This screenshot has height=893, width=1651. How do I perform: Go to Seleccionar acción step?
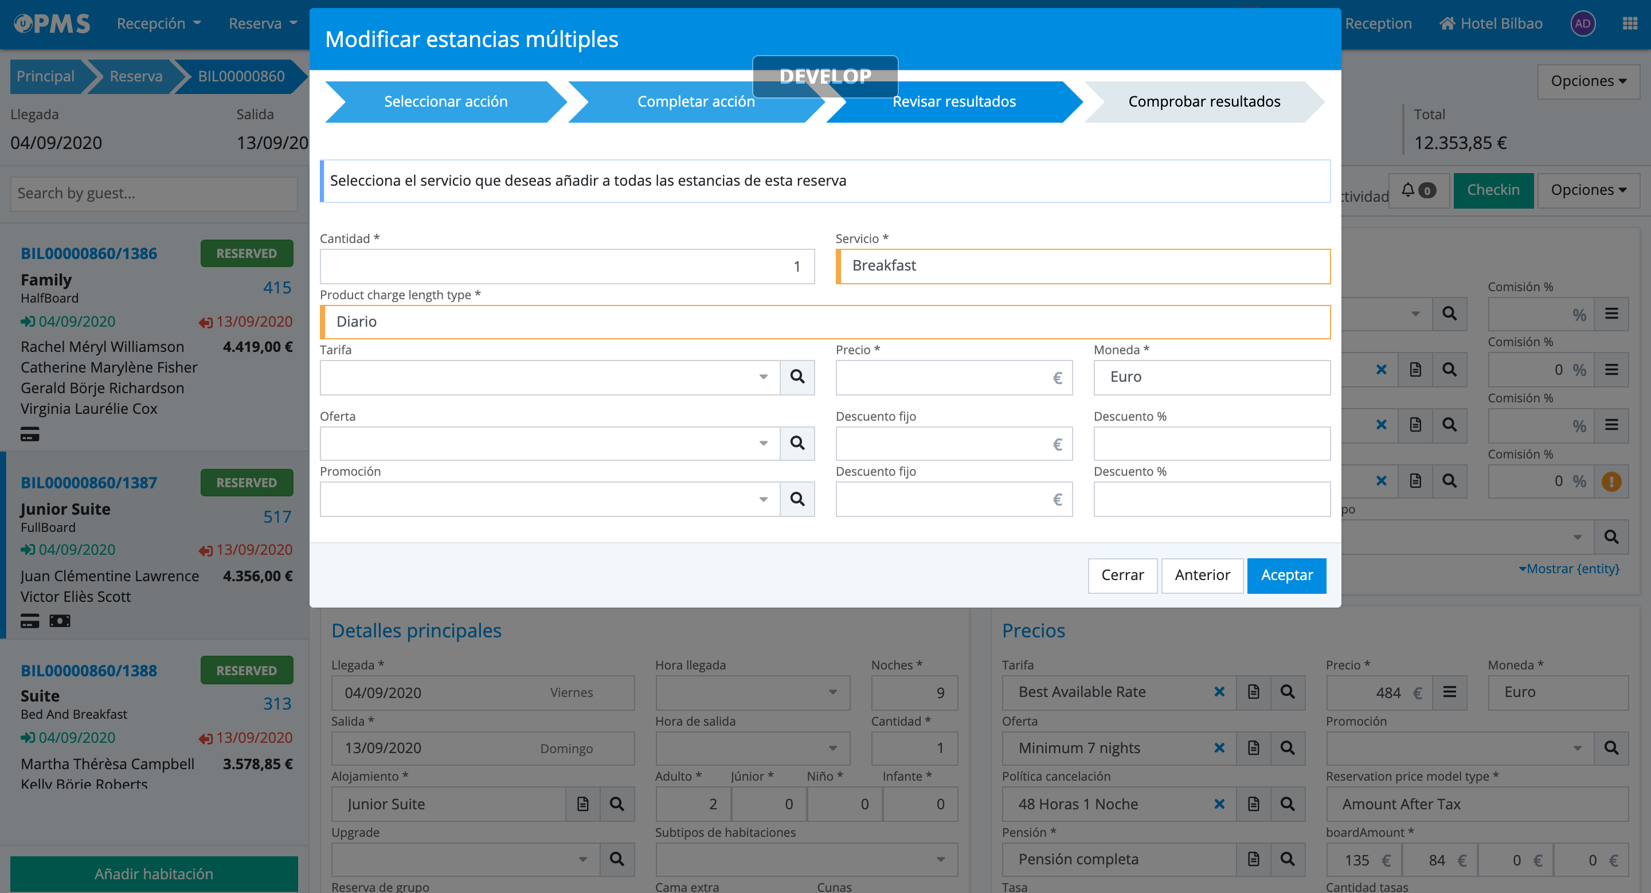[445, 101]
